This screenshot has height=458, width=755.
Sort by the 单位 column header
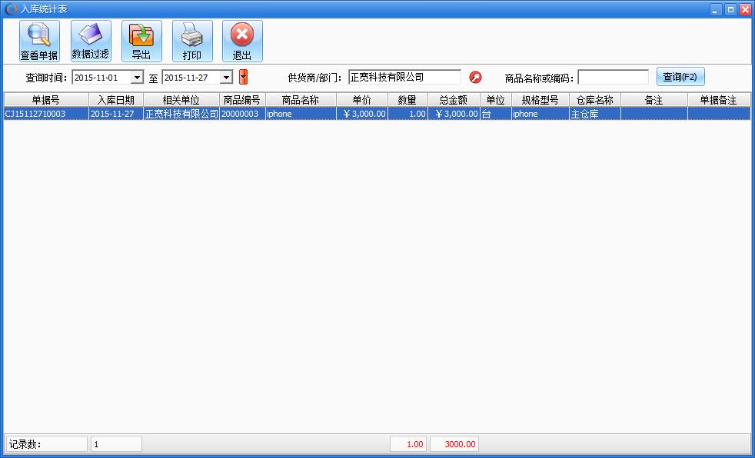(x=495, y=100)
